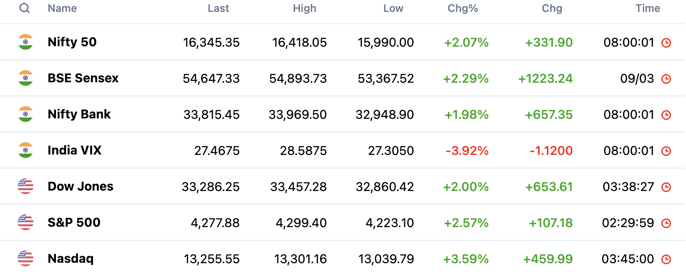Image resolution: width=686 pixels, height=272 pixels.
Task: Click the US flag beside Nasdaq
Action: point(26,258)
